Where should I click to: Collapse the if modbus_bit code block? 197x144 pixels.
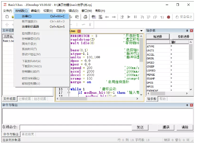coord(69,93)
